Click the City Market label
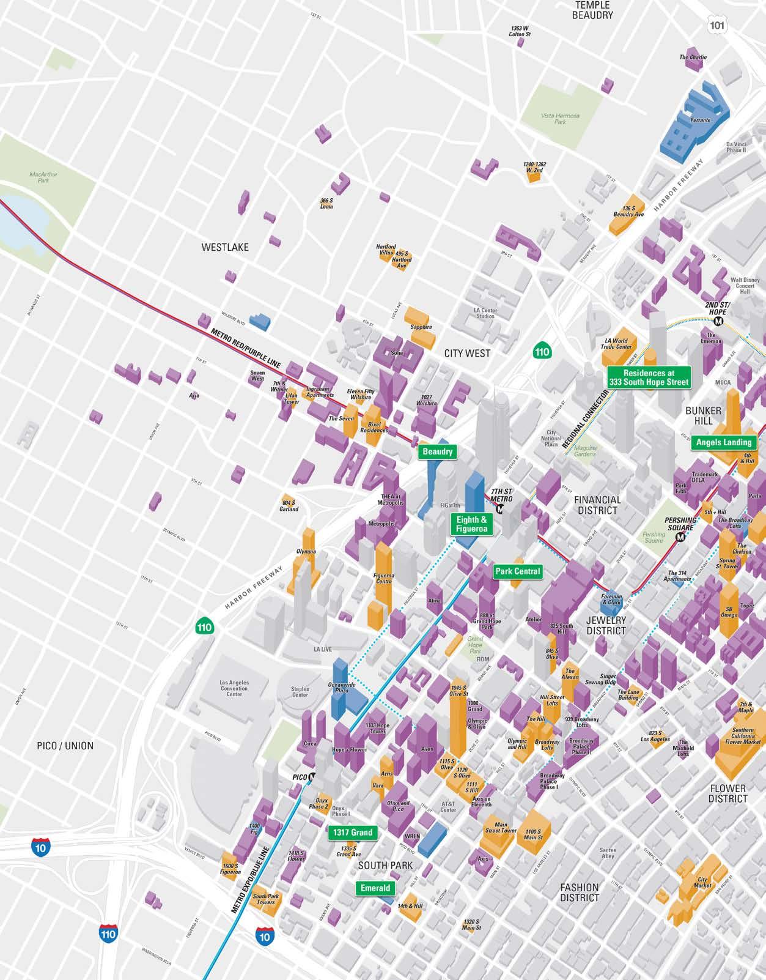 tap(703, 883)
